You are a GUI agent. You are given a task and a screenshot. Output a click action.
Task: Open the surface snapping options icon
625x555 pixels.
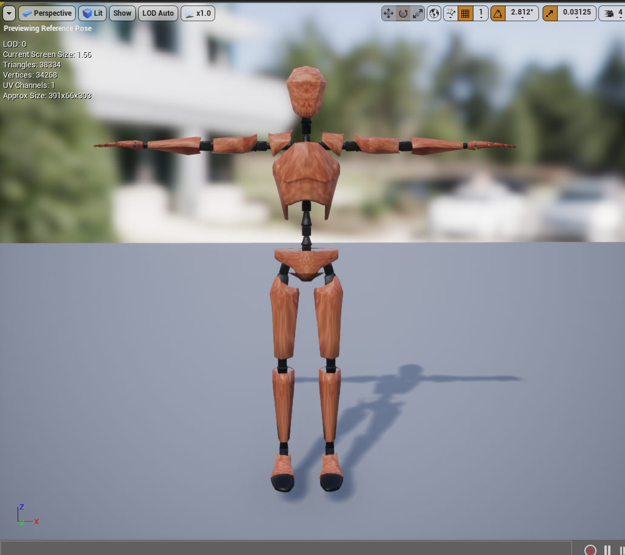click(451, 13)
